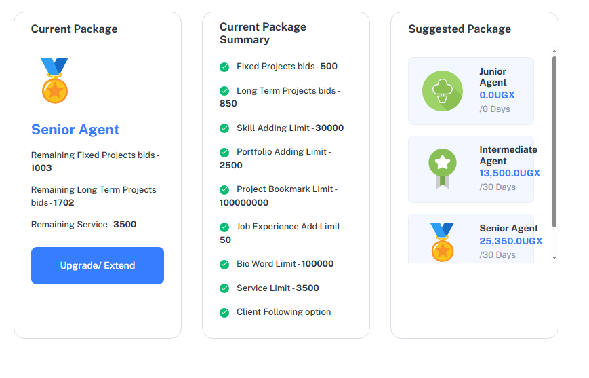Image resolution: width=589 pixels, height=378 pixels.
Task: Click the green check beside Client Following option
Action: [x=224, y=312]
